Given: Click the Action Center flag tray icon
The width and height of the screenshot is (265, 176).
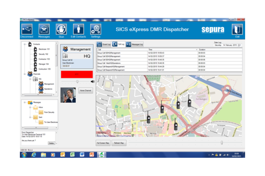Looking at the screenshot, I should pyautogui.click(x=213, y=155).
